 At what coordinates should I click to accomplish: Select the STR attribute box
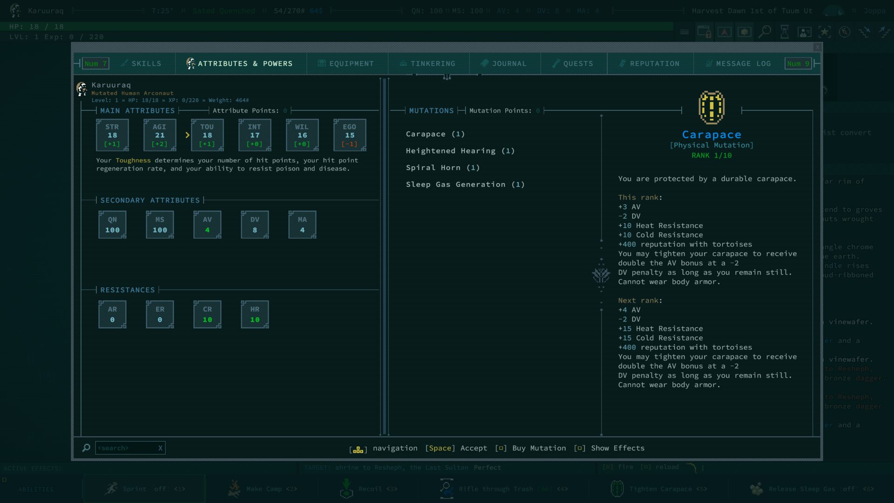pyautogui.click(x=112, y=135)
